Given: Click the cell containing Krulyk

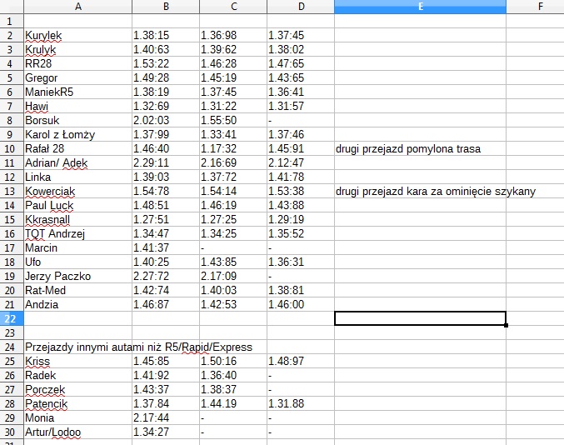Looking at the screenshot, I should [77, 49].
